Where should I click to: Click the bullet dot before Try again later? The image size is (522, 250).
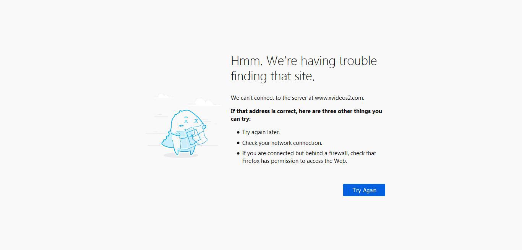pyautogui.click(x=238, y=132)
